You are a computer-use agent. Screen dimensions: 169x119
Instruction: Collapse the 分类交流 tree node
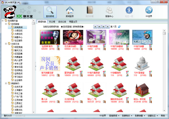tap(6, 44)
